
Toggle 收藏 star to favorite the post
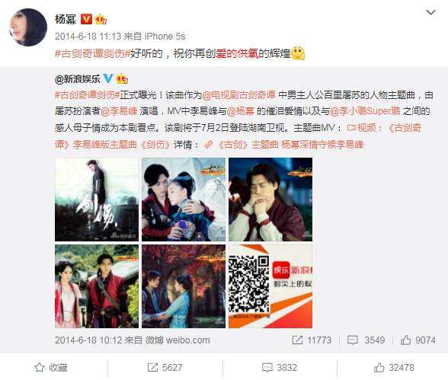point(51,368)
